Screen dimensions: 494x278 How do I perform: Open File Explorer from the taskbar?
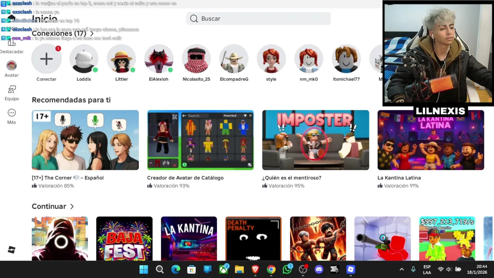[x=239, y=270]
